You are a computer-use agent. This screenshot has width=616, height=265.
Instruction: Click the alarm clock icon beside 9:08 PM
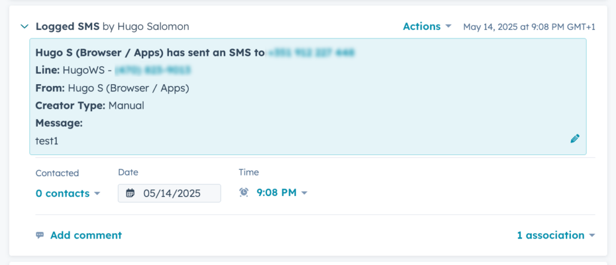[244, 192]
